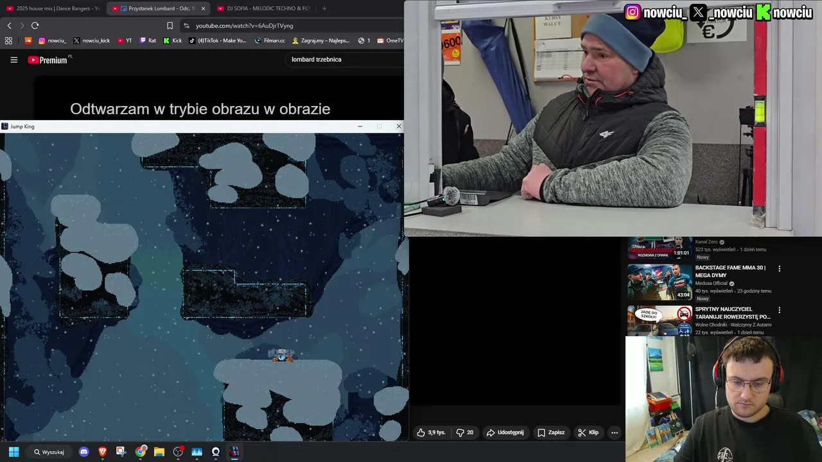
Task: Click the Kanał Zero channel name
Action: pyautogui.click(x=706, y=242)
